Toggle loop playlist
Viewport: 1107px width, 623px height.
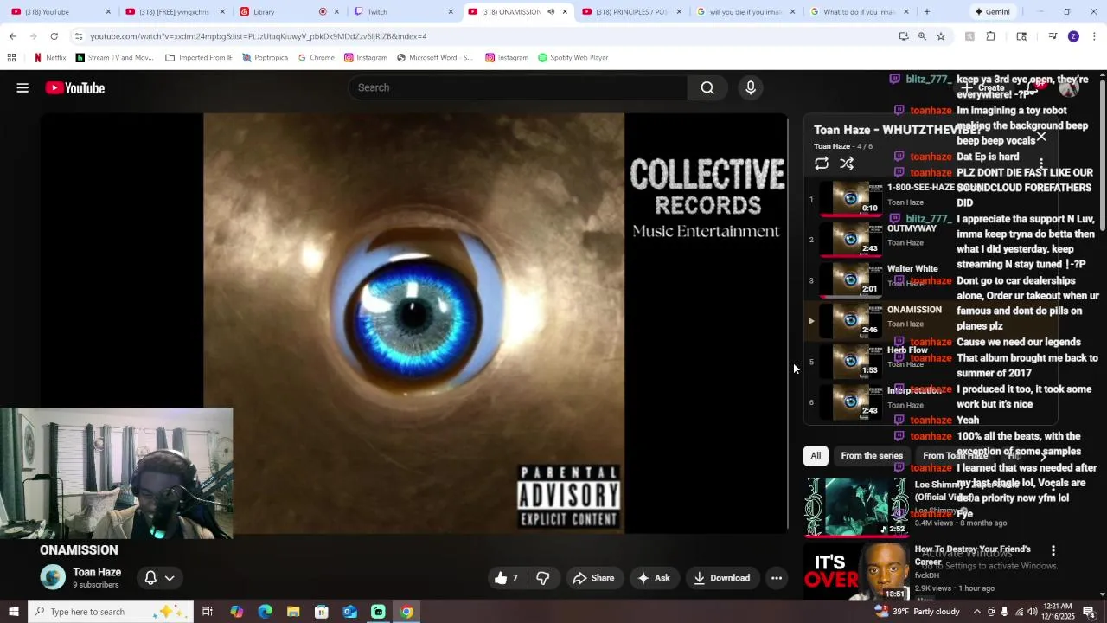(822, 164)
